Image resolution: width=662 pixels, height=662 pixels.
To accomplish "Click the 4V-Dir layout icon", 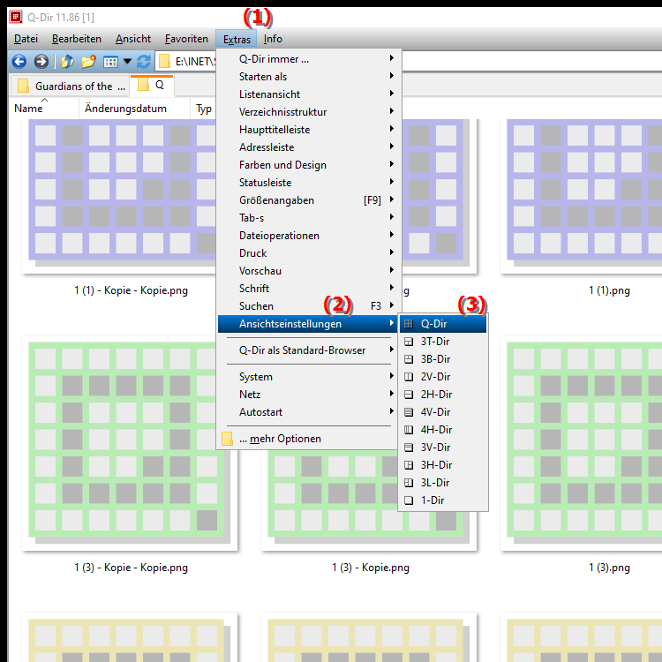I will tap(409, 412).
